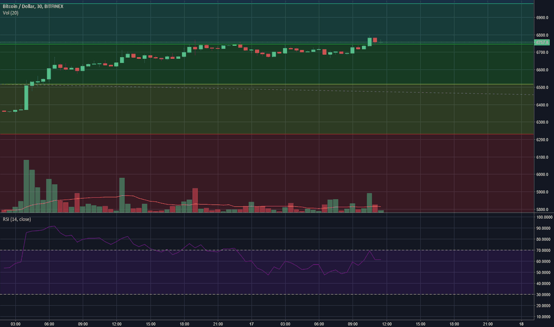Select the Vol (20) indicator label

(10, 12)
